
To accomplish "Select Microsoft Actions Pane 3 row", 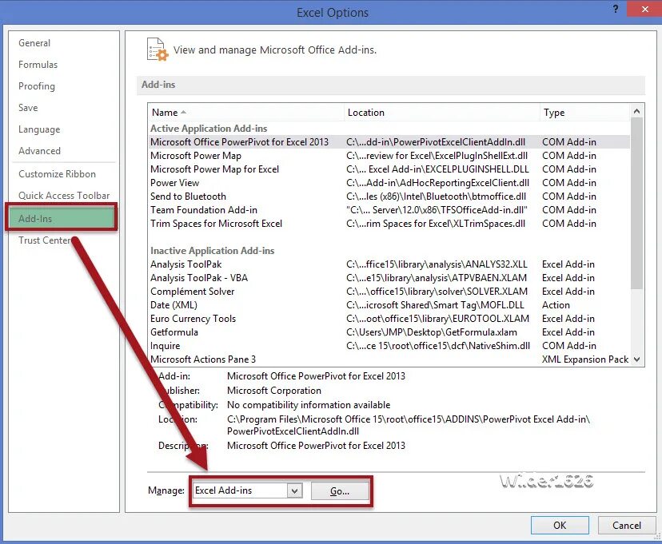I will pos(389,359).
